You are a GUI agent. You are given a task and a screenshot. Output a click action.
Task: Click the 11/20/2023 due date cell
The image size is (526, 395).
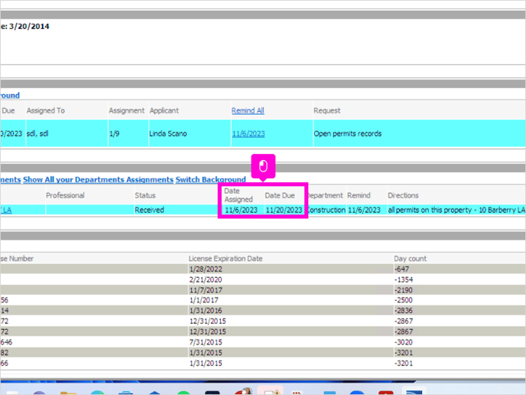tap(284, 211)
